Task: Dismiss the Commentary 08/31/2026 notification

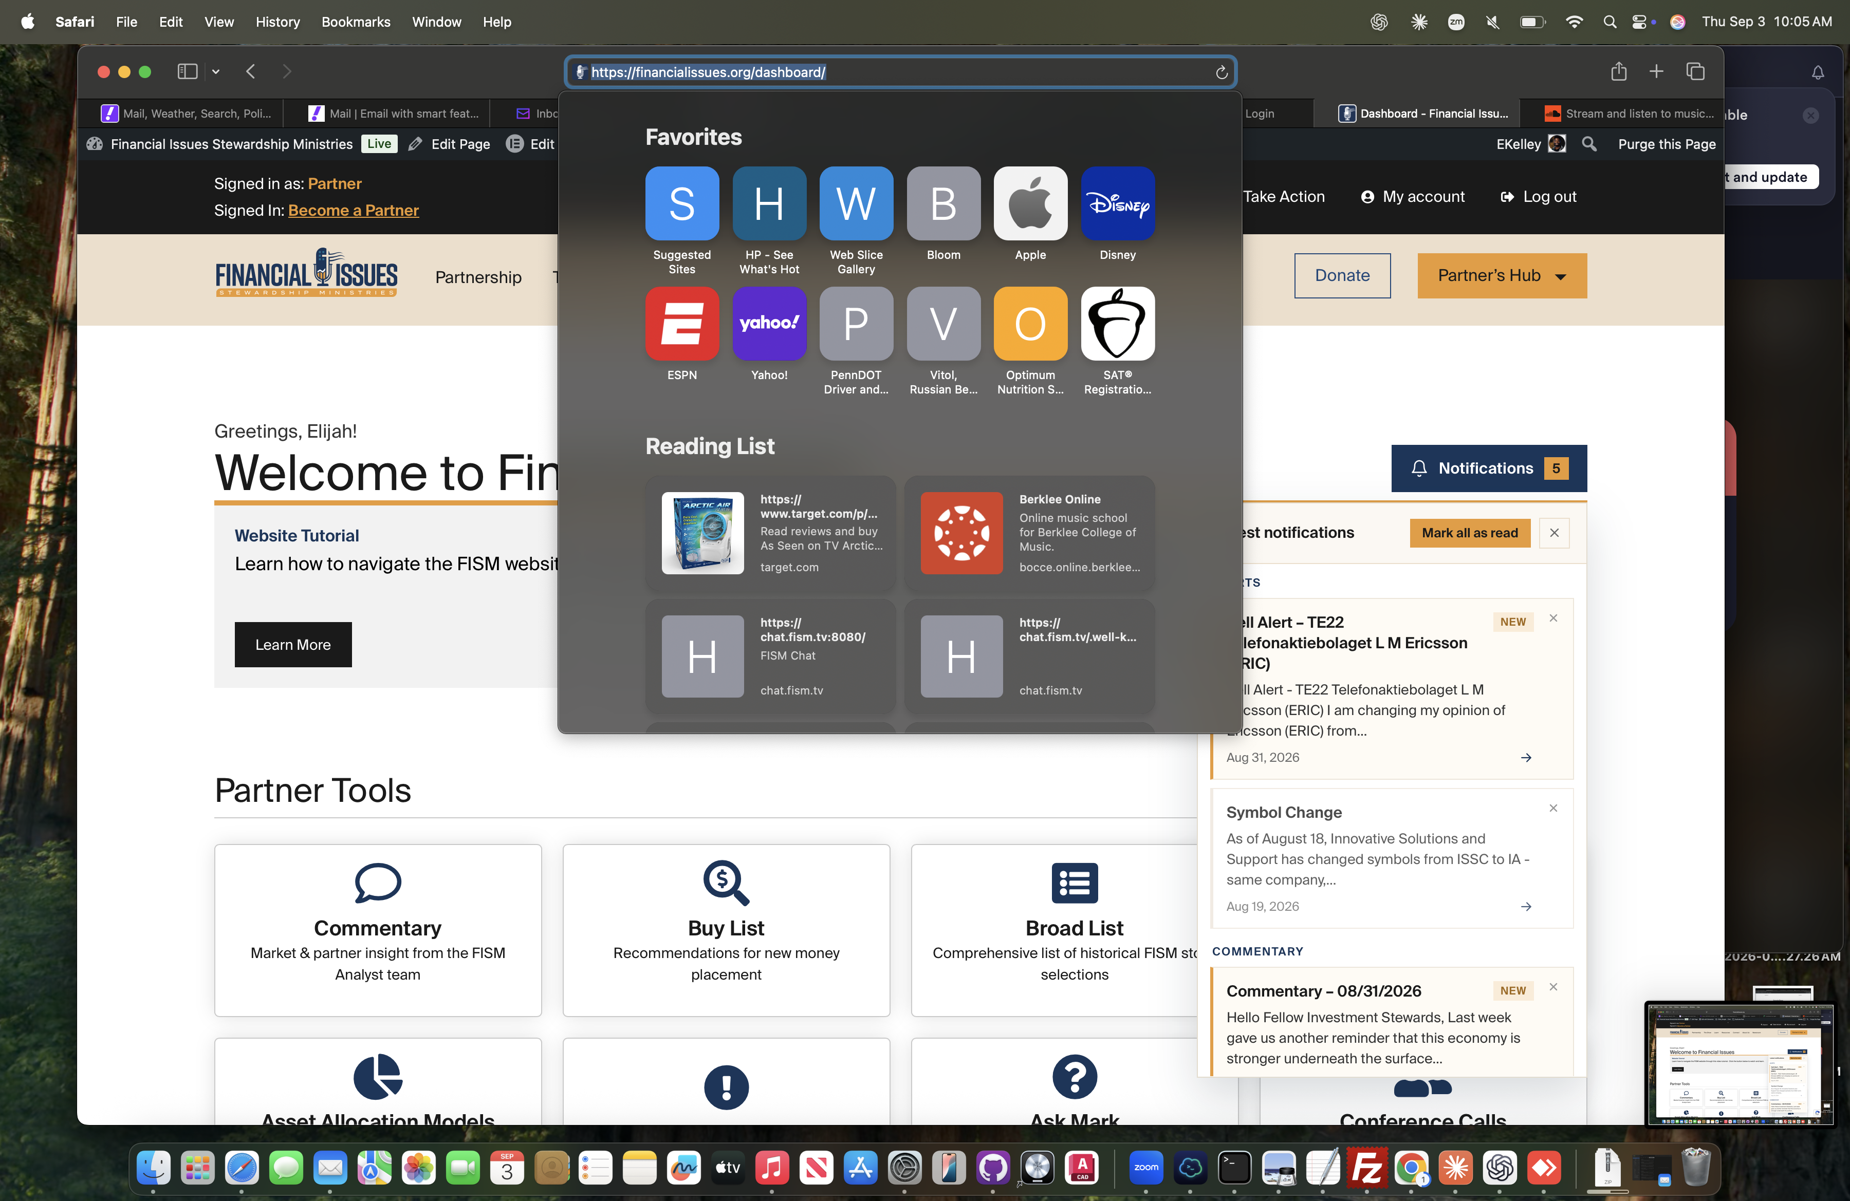Action: click(1553, 987)
